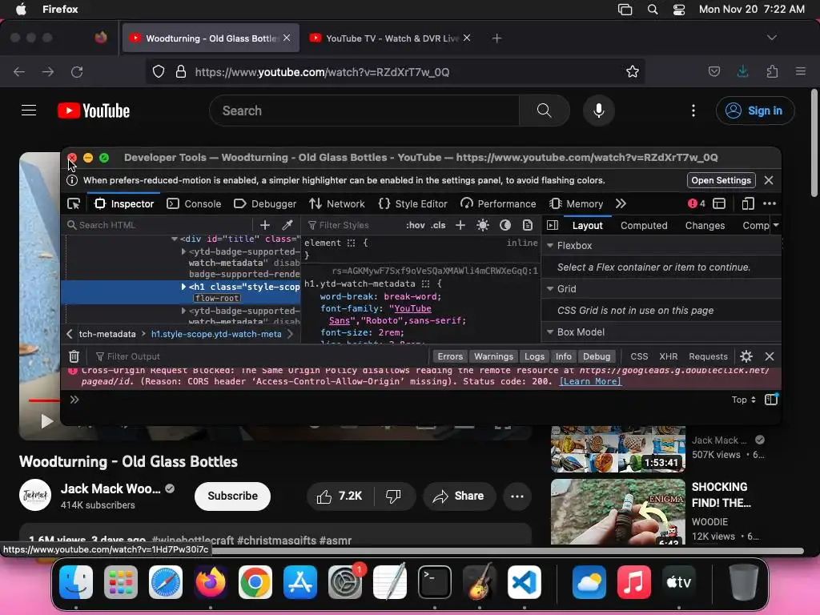Image resolution: width=820 pixels, height=615 pixels.
Task: Click the iframe picker icon in DevTools toolbar
Action: tap(720, 203)
